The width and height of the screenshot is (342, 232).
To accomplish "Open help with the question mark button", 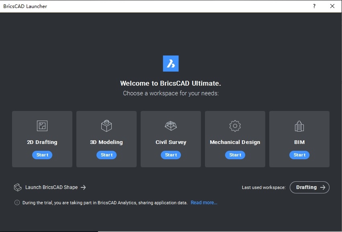I will tap(314, 6).
